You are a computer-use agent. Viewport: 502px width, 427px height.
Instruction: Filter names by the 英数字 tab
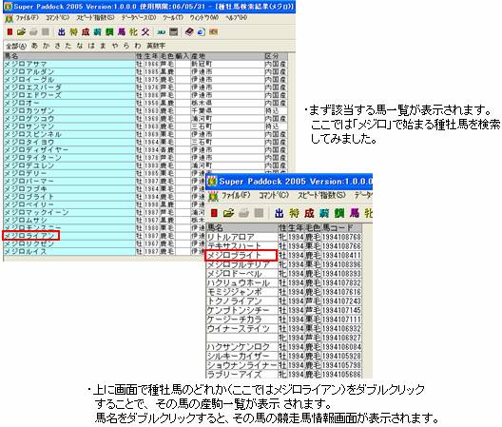pos(156,46)
